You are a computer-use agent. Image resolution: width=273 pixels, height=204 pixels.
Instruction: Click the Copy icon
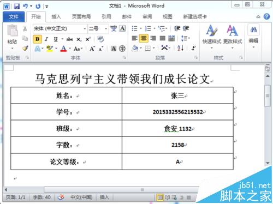pos(25,38)
